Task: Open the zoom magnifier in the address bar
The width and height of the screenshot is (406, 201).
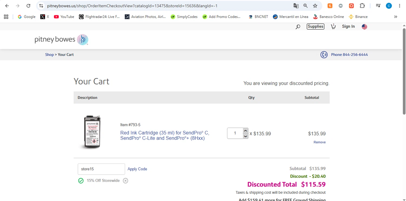Action: pyautogui.click(x=306, y=6)
